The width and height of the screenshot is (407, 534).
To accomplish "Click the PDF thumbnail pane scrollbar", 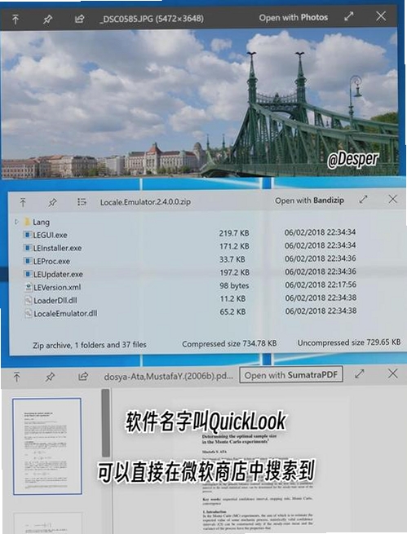I will click(105, 422).
